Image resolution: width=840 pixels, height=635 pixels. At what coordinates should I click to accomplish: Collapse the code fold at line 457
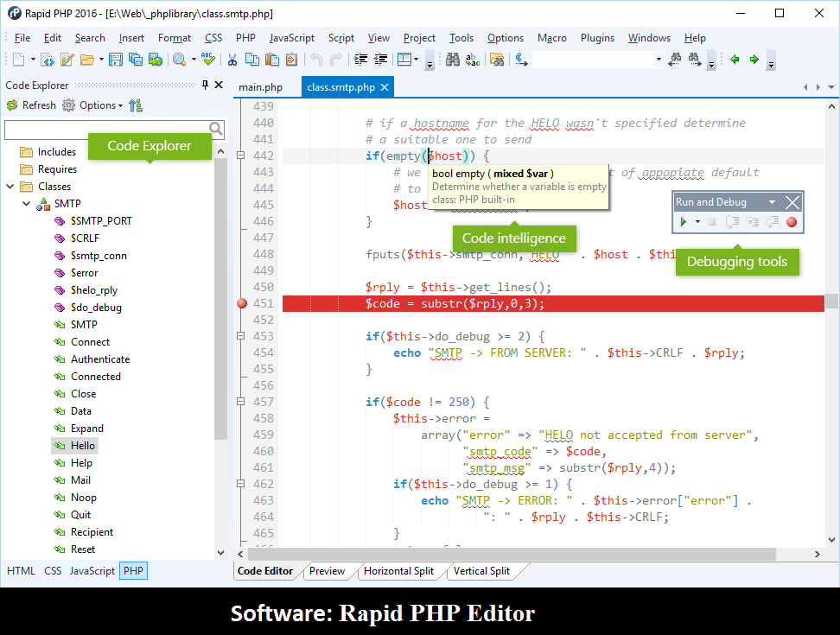click(240, 402)
